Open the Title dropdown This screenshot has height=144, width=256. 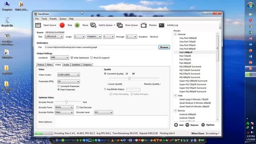(x=54, y=37)
